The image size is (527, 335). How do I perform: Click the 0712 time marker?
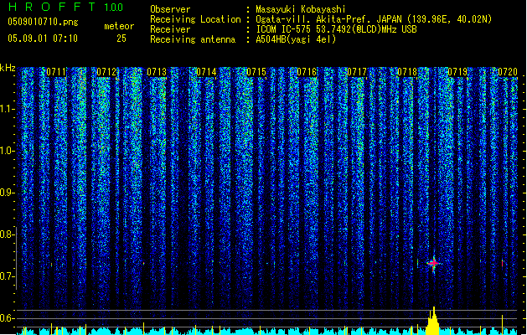pos(106,72)
